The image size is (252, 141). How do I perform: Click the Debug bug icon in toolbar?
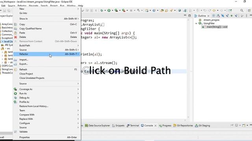[102, 11]
